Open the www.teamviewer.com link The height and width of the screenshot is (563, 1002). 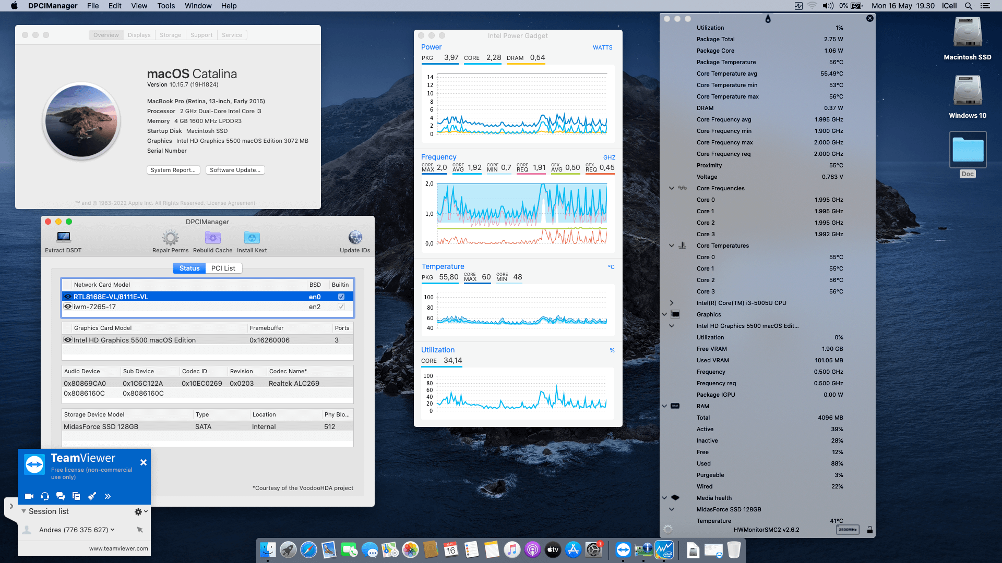pos(117,548)
